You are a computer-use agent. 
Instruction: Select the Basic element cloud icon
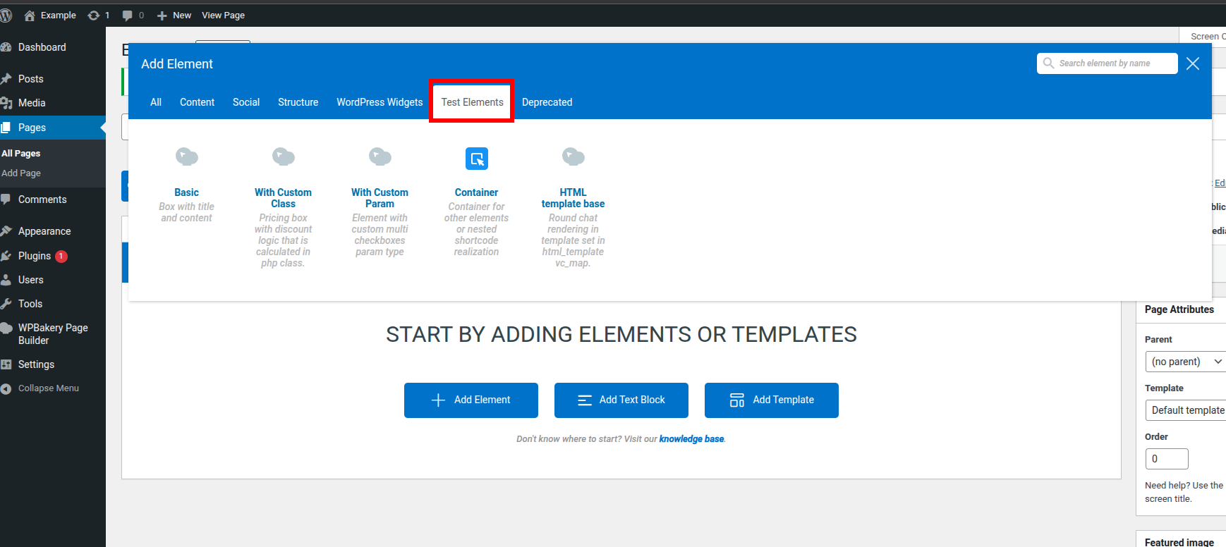coord(186,156)
